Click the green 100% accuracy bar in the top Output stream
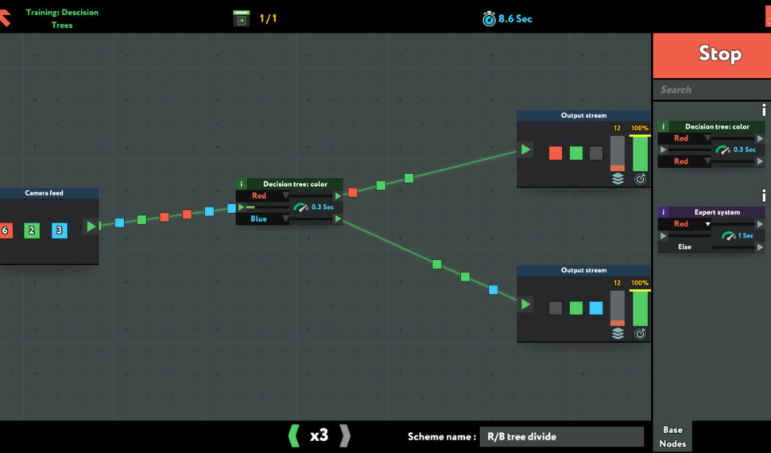This screenshot has height=453, width=771. click(x=640, y=153)
